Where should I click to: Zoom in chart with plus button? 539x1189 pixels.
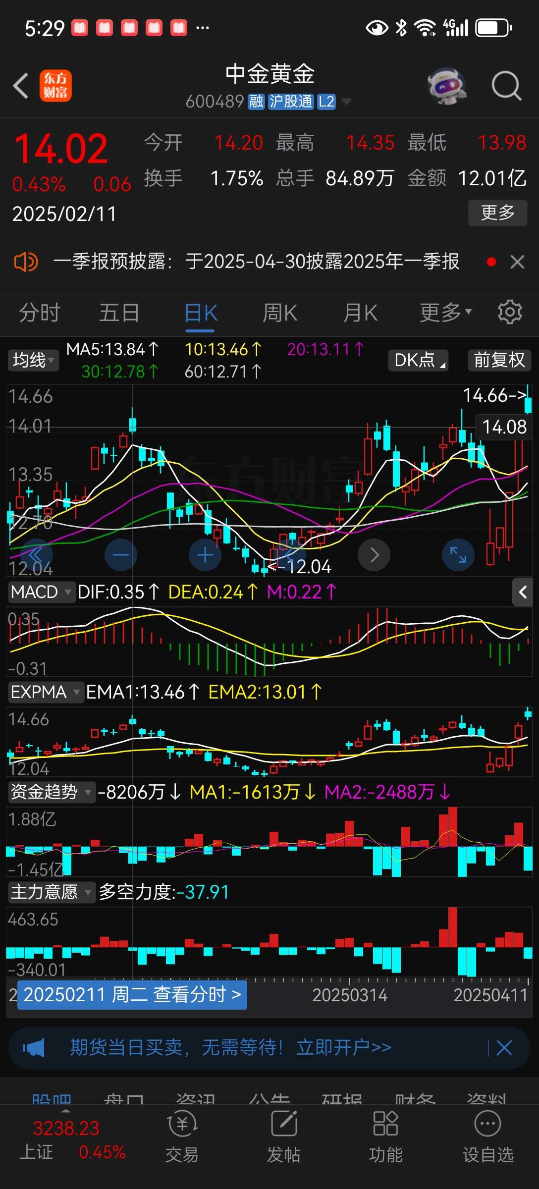pyautogui.click(x=205, y=555)
